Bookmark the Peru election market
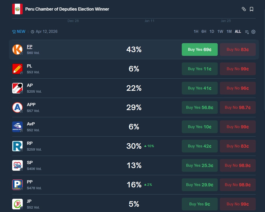This screenshot has width=265, height=212. (252, 9)
